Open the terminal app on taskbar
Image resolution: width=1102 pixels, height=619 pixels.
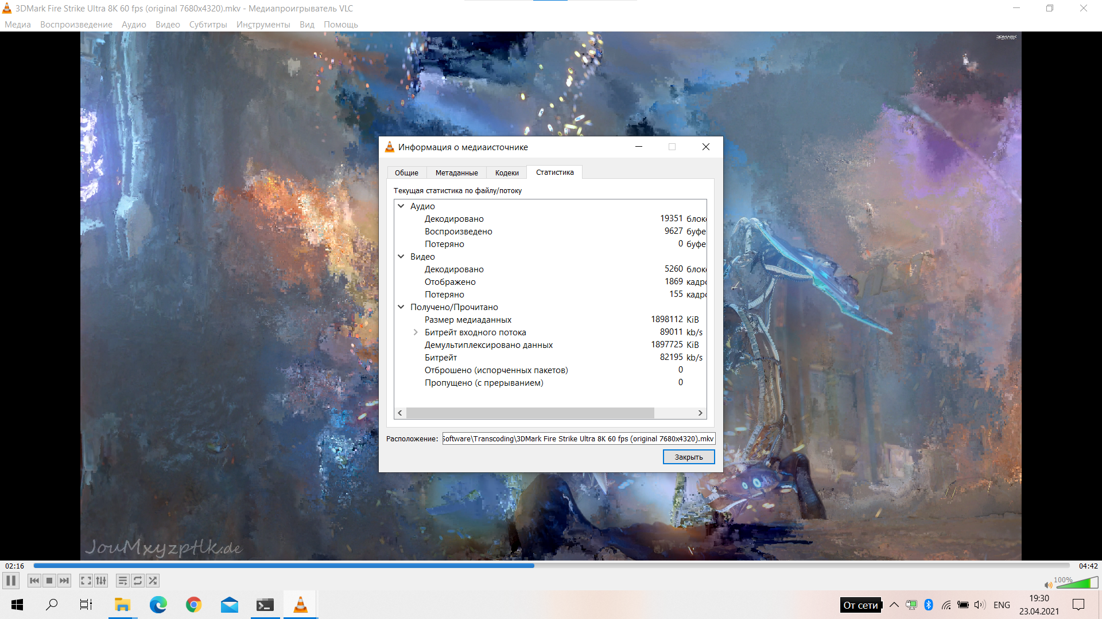tap(265, 605)
